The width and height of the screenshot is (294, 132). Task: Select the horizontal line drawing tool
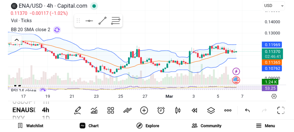(x=89, y=21)
